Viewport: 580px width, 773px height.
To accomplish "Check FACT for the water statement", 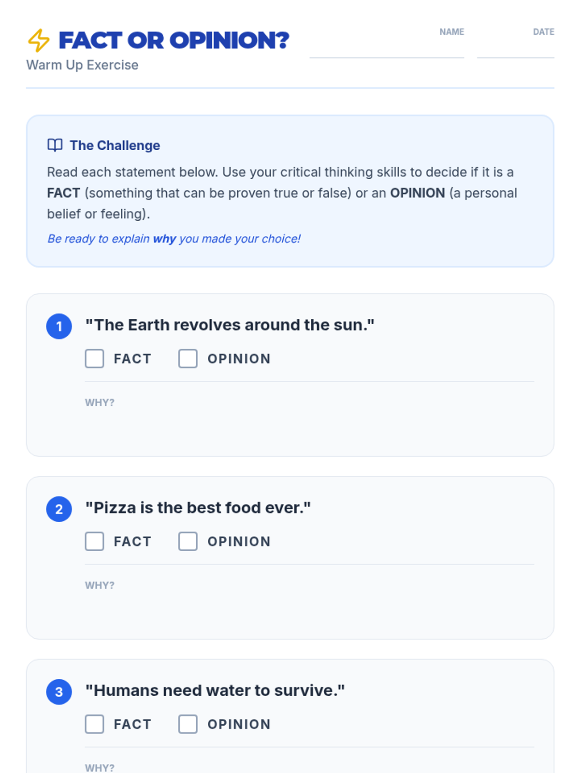I will pyautogui.click(x=95, y=724).
